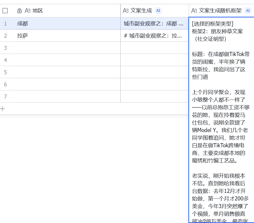This screenshot has width=254, height=223.
Task: Click the text-type icon beside 文案生成随机框架
Action: 194,11
